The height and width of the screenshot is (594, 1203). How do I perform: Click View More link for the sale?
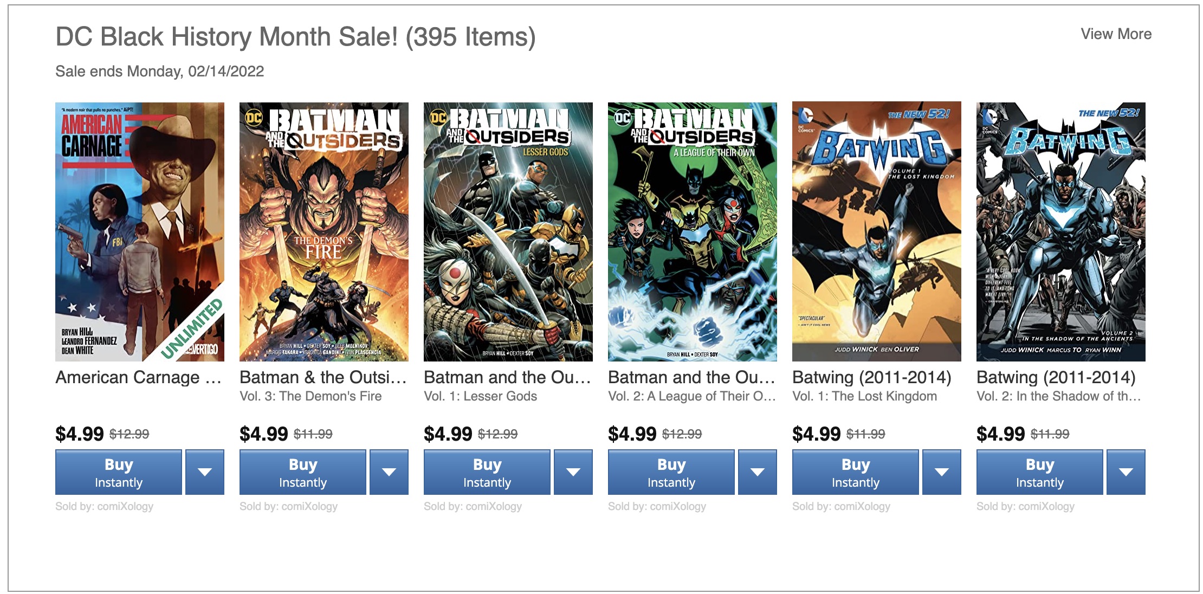(x=1116, y=34)
